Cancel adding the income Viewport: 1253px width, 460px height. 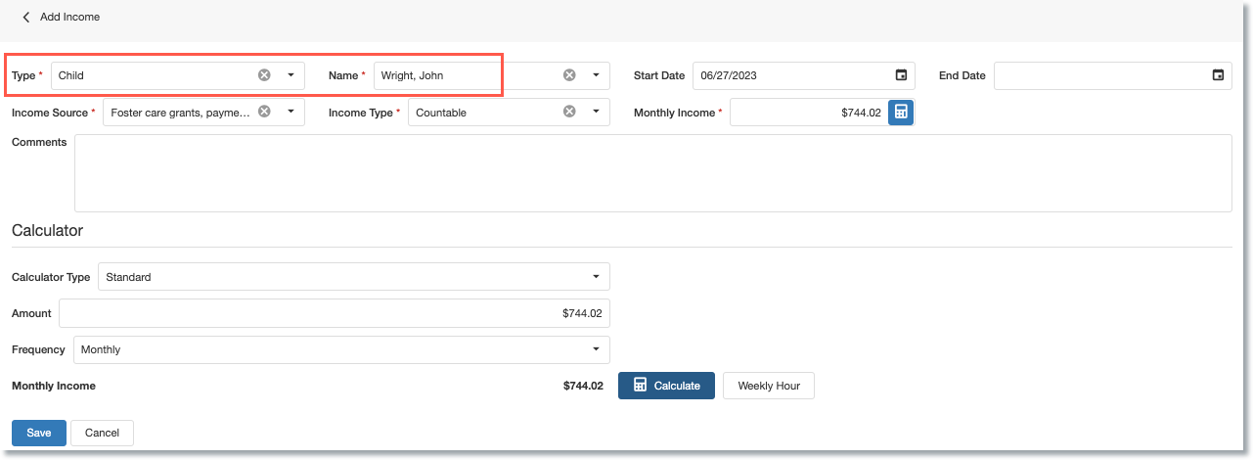pos(102,433)
